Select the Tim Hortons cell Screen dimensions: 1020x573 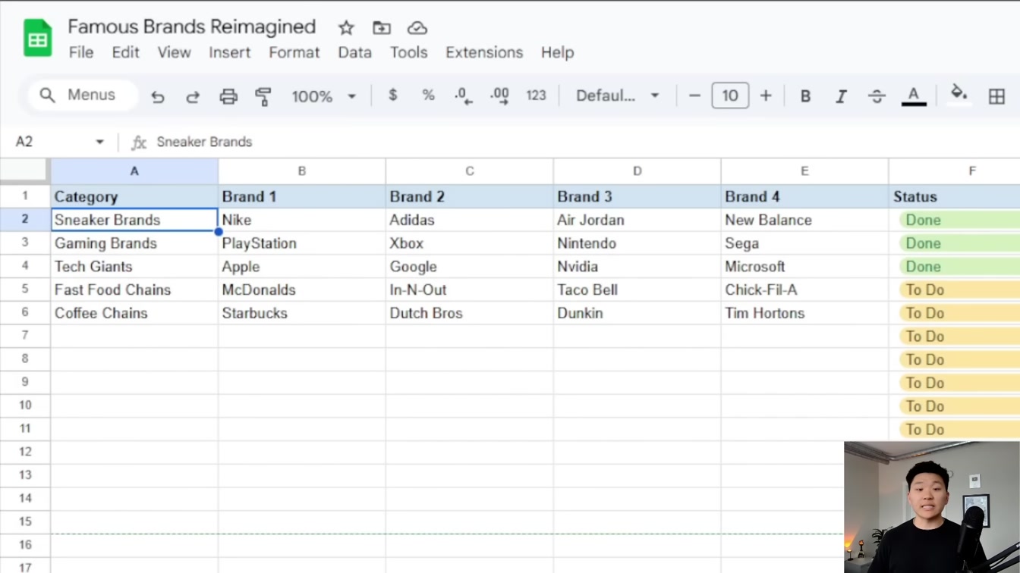point(804,313)
